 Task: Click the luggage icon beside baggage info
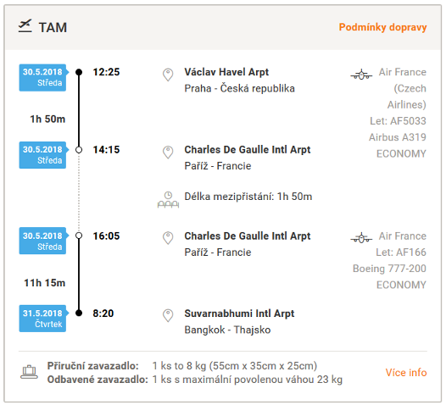pyautogui.click(x=29, y=372)
